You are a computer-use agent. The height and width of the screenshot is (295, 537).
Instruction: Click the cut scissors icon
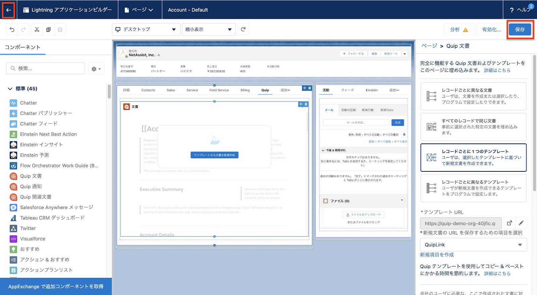coord(37,30)
